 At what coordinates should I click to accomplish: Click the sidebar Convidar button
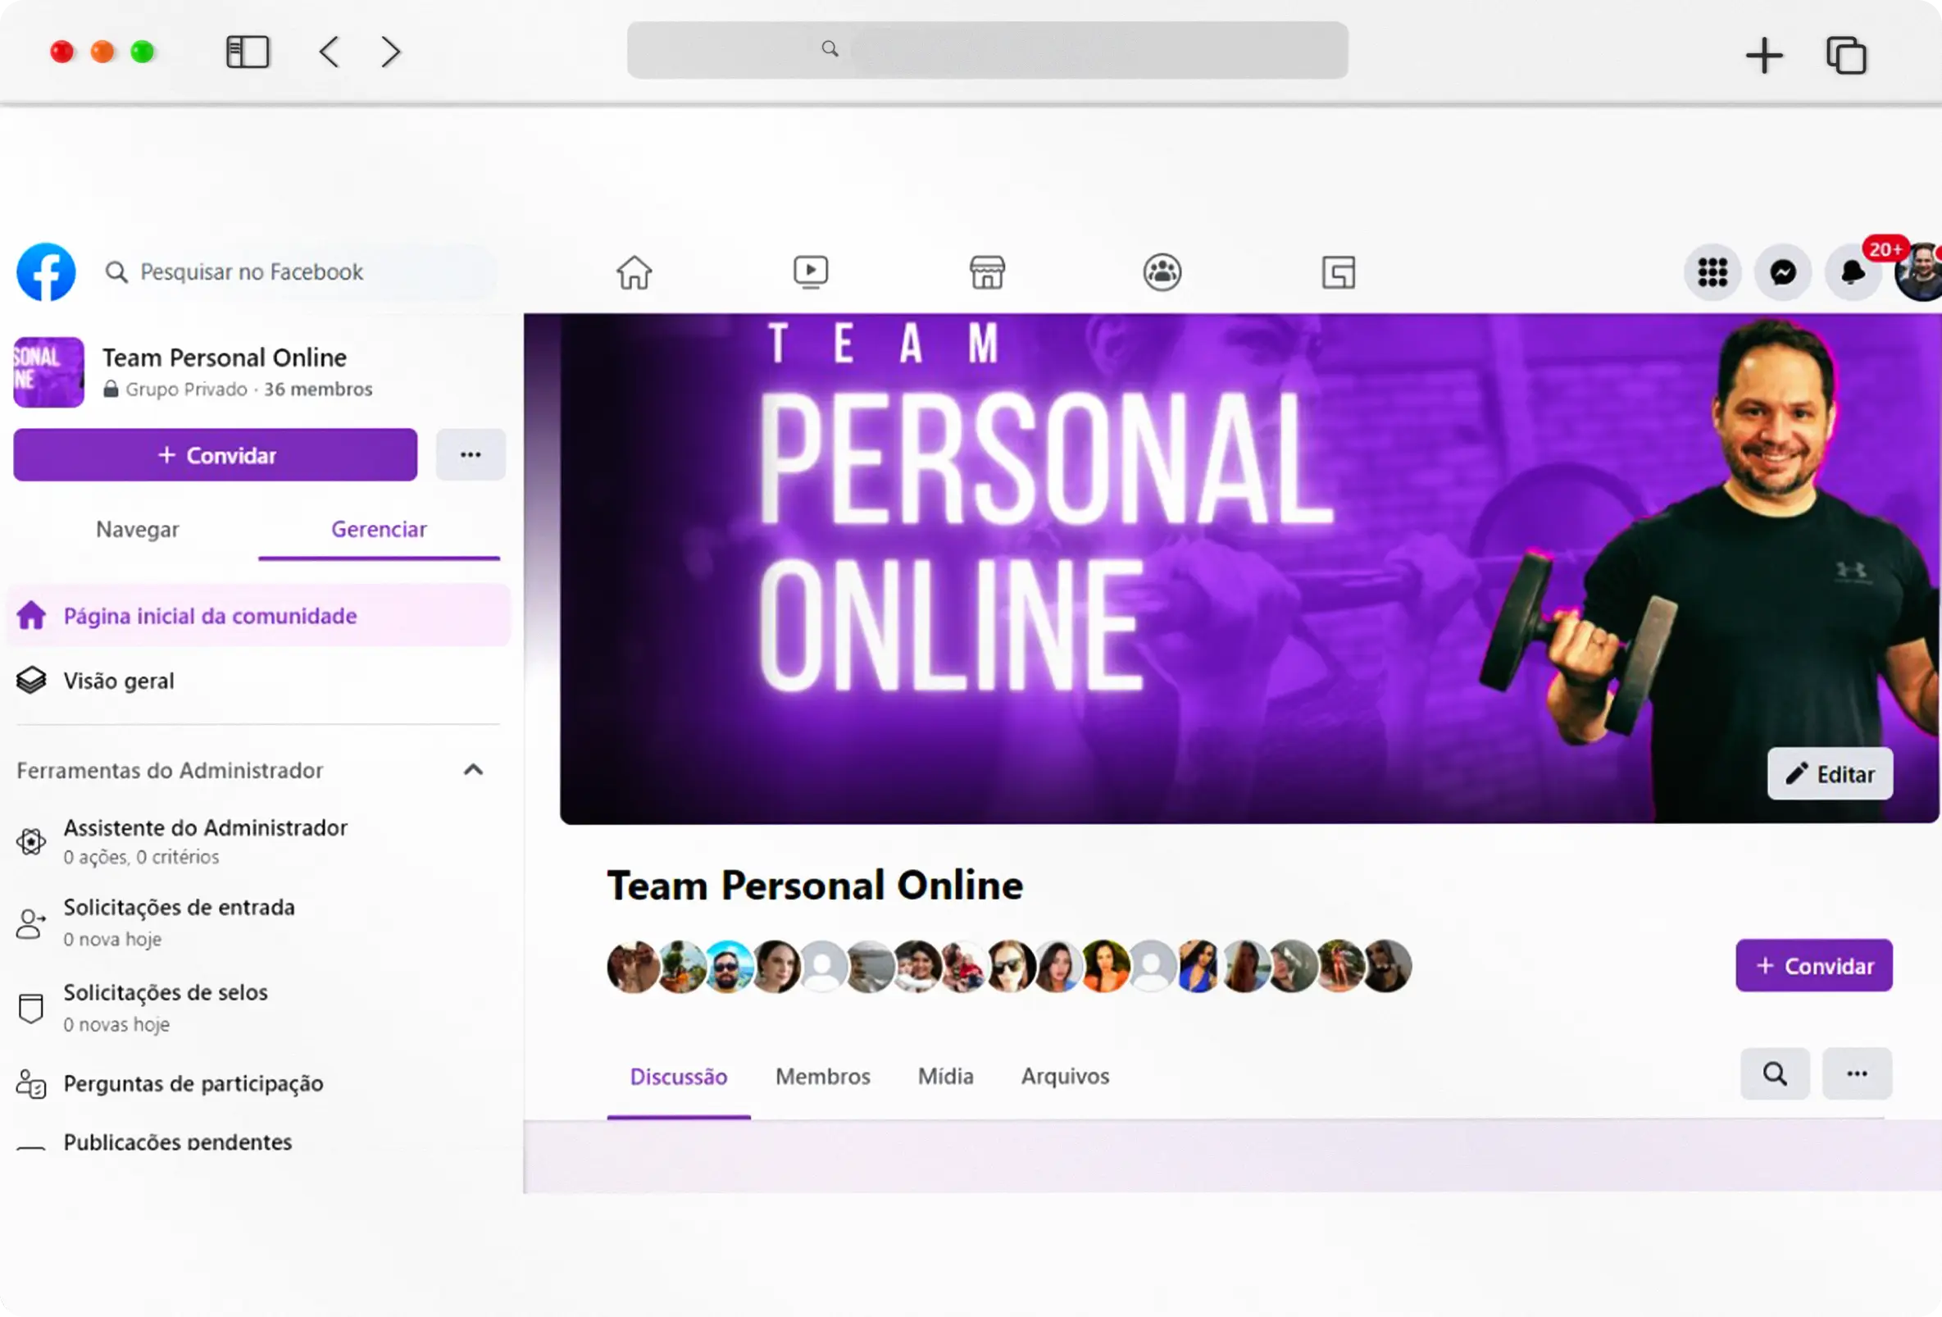click(x=216, y=455)
